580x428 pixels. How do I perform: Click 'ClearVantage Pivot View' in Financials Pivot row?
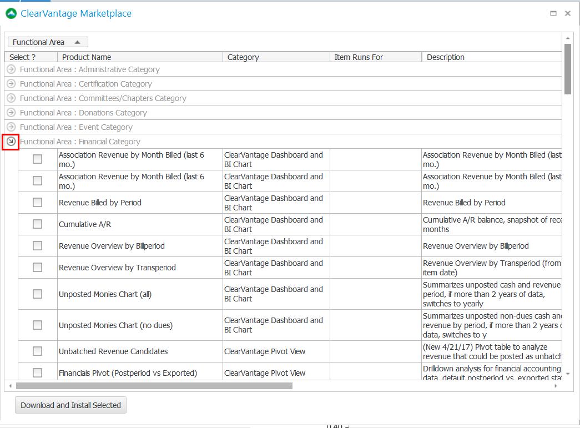(265, 373)
